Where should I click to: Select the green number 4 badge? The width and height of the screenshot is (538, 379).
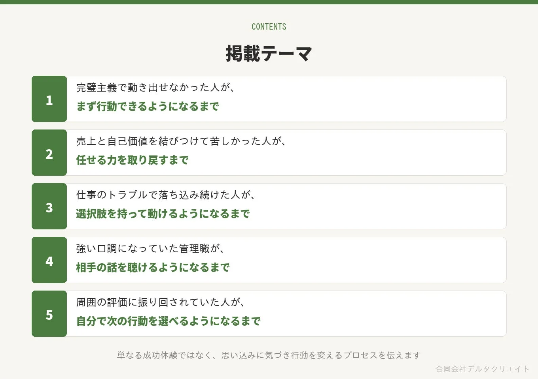coord(49,260)
